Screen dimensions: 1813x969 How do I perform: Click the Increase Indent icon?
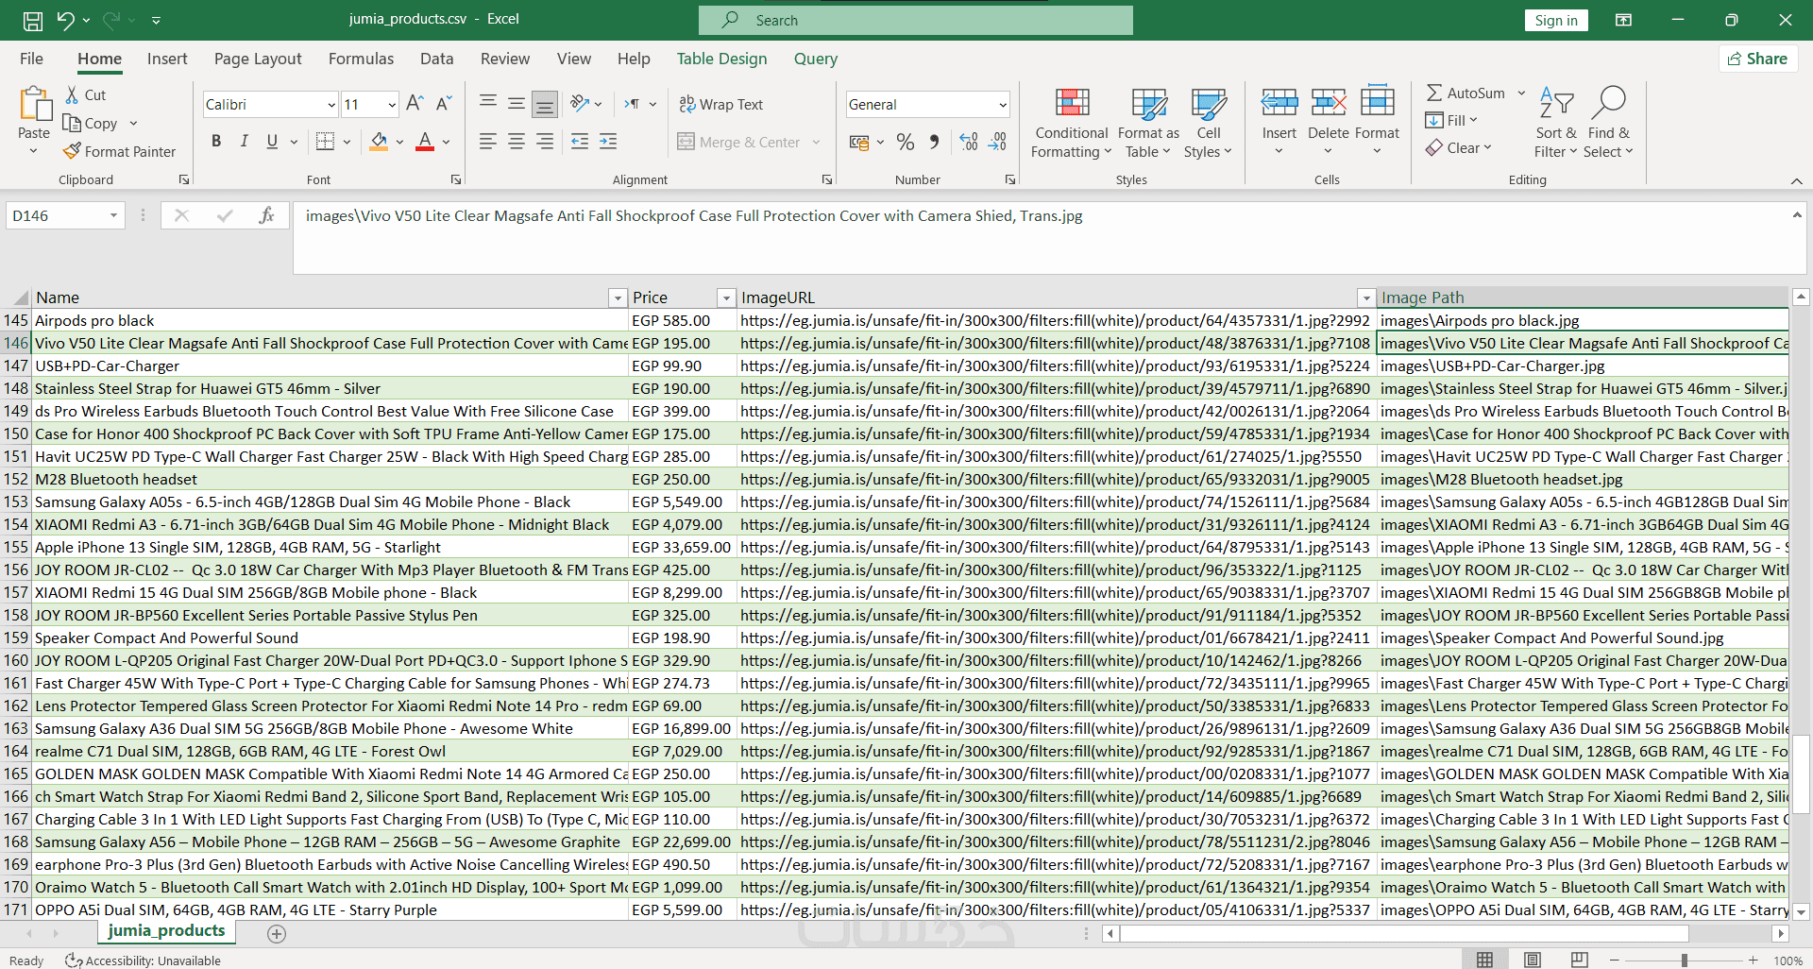click(x=609, y=142)
